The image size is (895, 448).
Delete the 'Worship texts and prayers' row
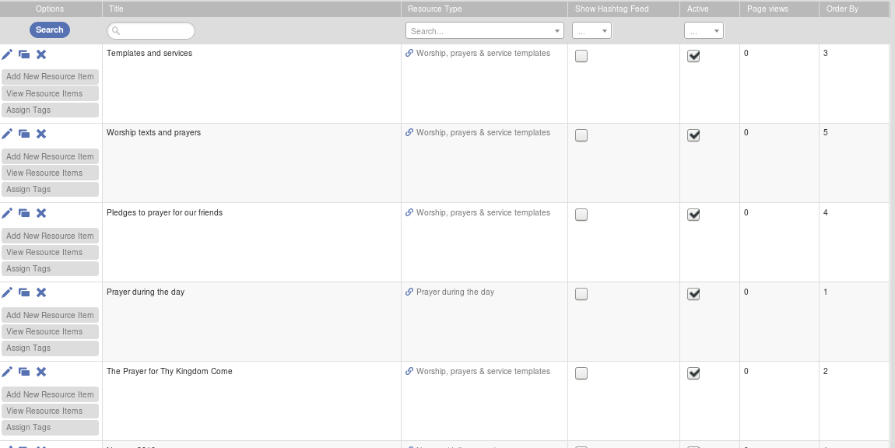(41, 134)
